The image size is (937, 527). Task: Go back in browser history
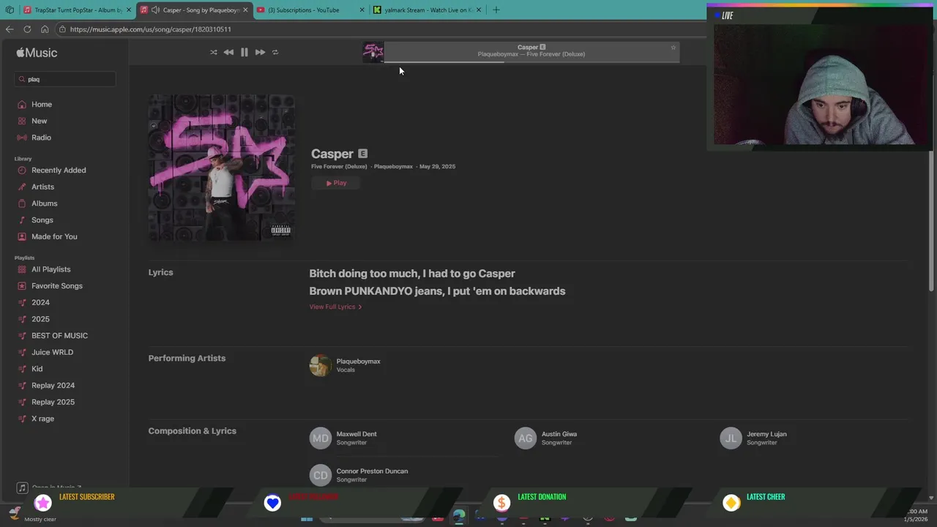(10, 29)
